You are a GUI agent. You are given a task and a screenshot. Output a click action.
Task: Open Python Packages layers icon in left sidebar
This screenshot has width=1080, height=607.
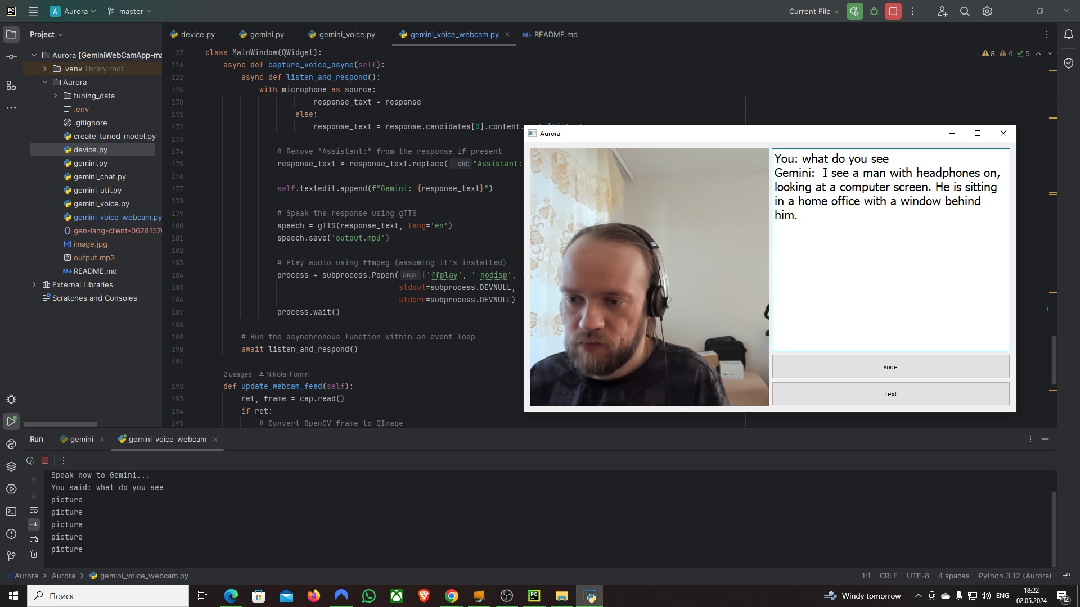pos(11,466)
